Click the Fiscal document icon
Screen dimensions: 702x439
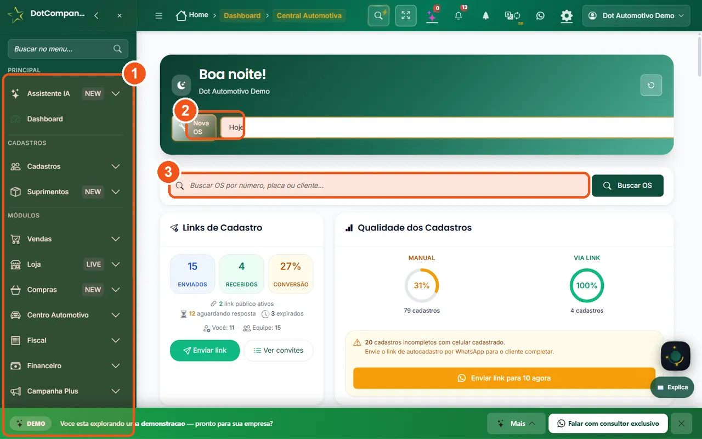[x=16, y=340]
